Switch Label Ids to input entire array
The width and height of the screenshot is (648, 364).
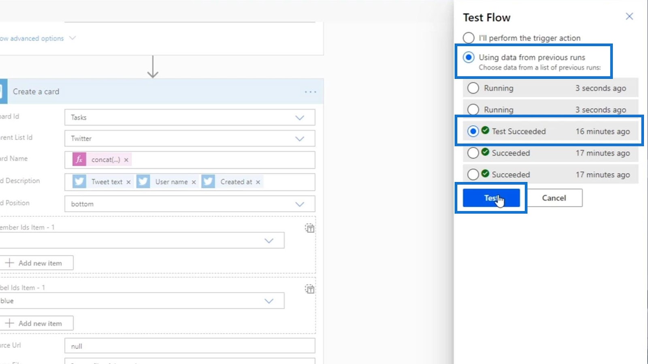(309, 289)
